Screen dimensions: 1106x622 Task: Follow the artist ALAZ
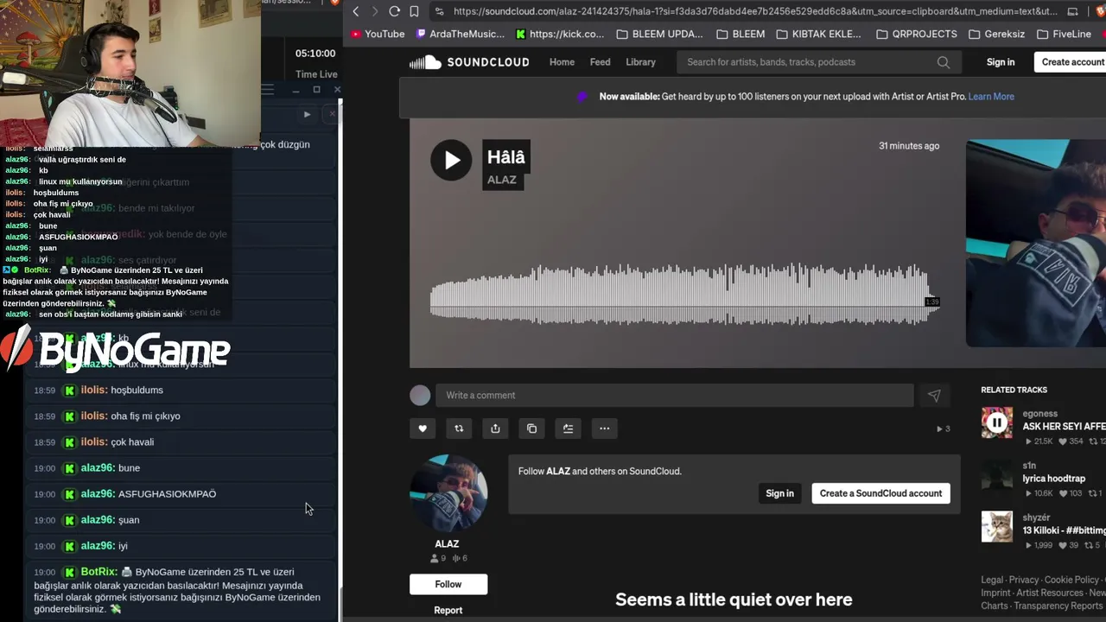tap(448, 584)
